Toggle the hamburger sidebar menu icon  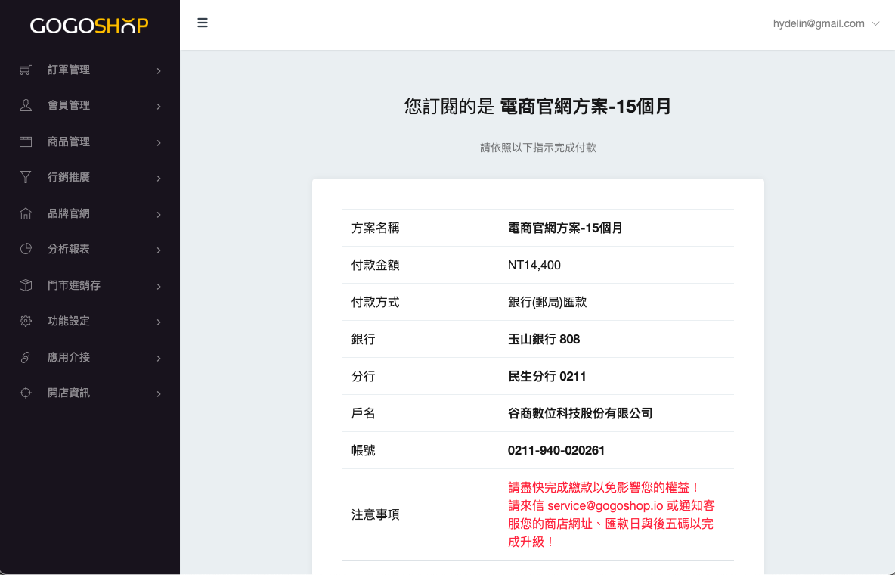202,23
